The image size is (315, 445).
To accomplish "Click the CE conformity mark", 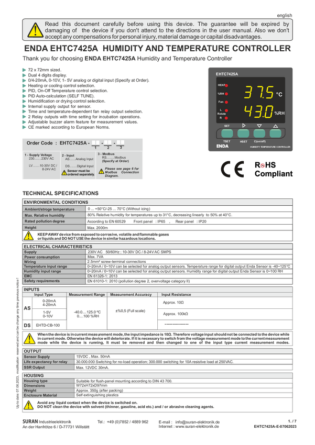I will tap(232, 169).
